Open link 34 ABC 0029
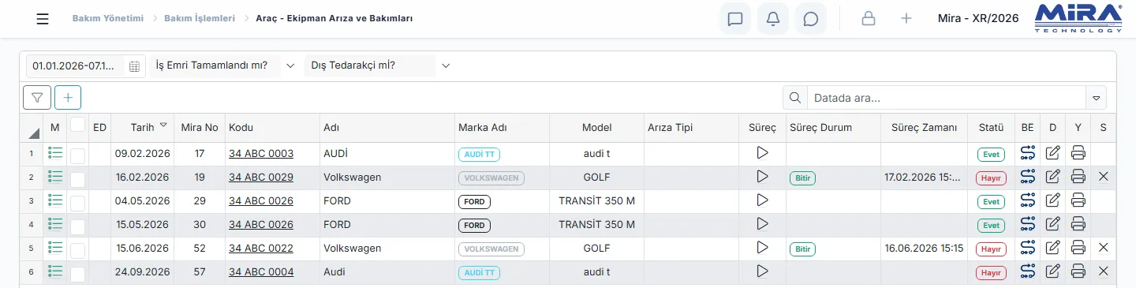Screen dimensions: 1136x288 [x=261, y=178]
